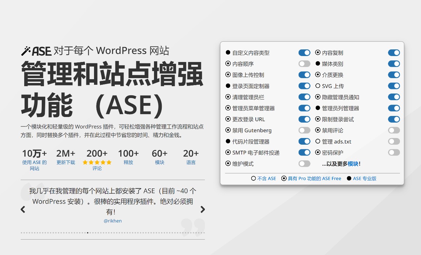Click radio icon beside 自定义内容类型
421x255 pixels.
tap(228, 53)
